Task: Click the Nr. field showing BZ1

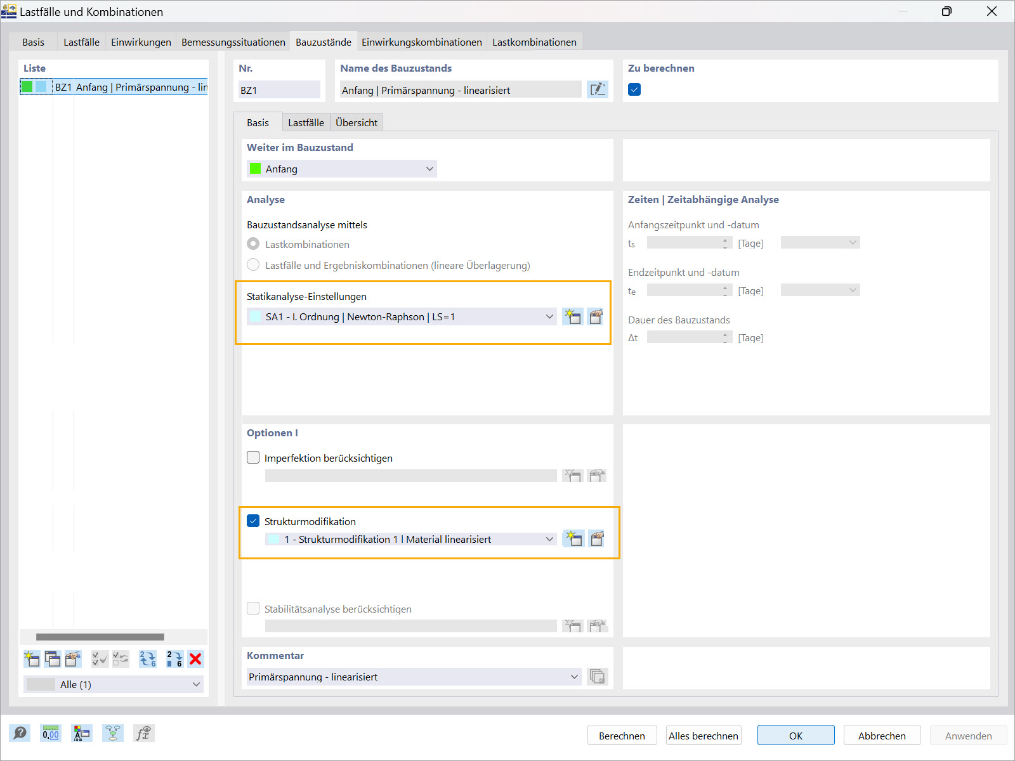Action: click(x=279, y=89)
